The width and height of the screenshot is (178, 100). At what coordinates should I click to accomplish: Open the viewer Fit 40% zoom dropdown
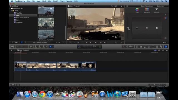(115, 6)
